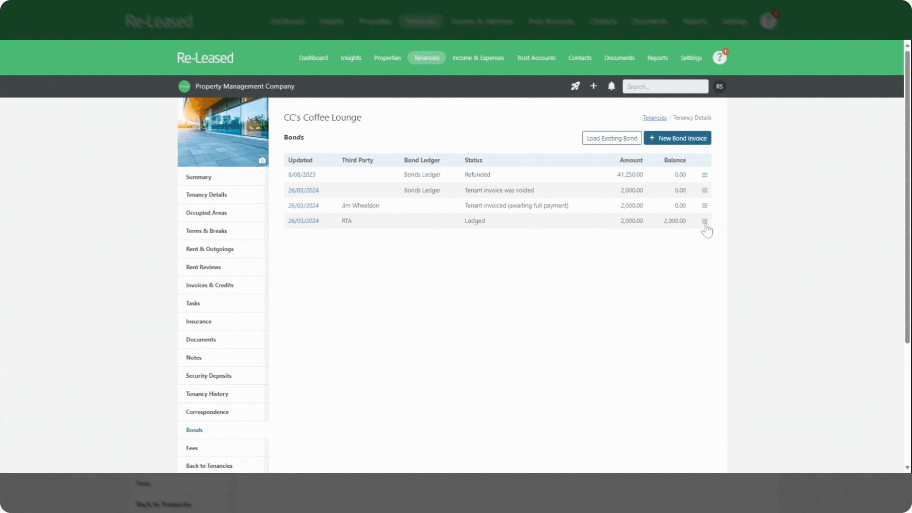
Task: Open the 26/03/2024 Jim Wheeldon bond
Action: coord(304,206)
